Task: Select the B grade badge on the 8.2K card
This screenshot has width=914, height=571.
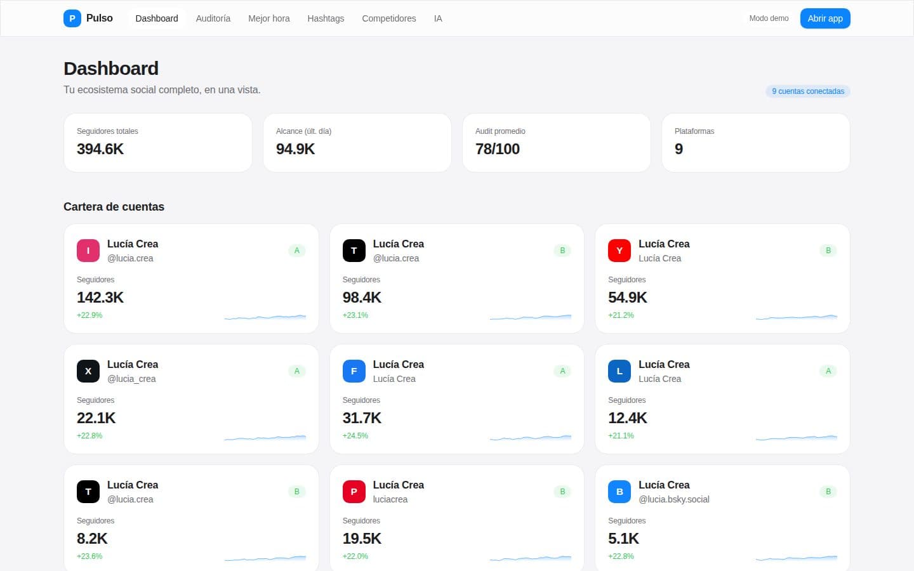Action: coord(297,492)
